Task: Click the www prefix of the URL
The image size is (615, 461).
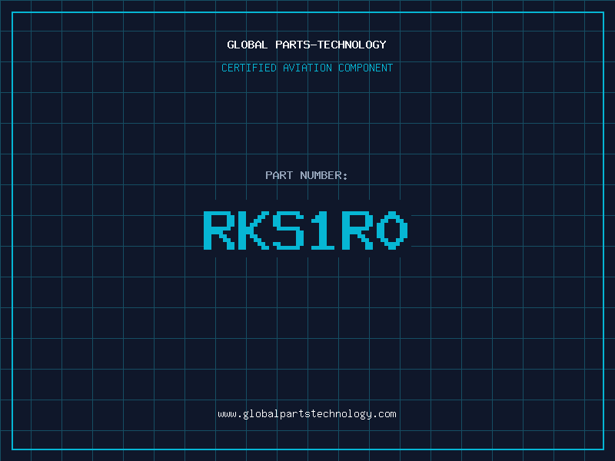Action: point(226,414)
